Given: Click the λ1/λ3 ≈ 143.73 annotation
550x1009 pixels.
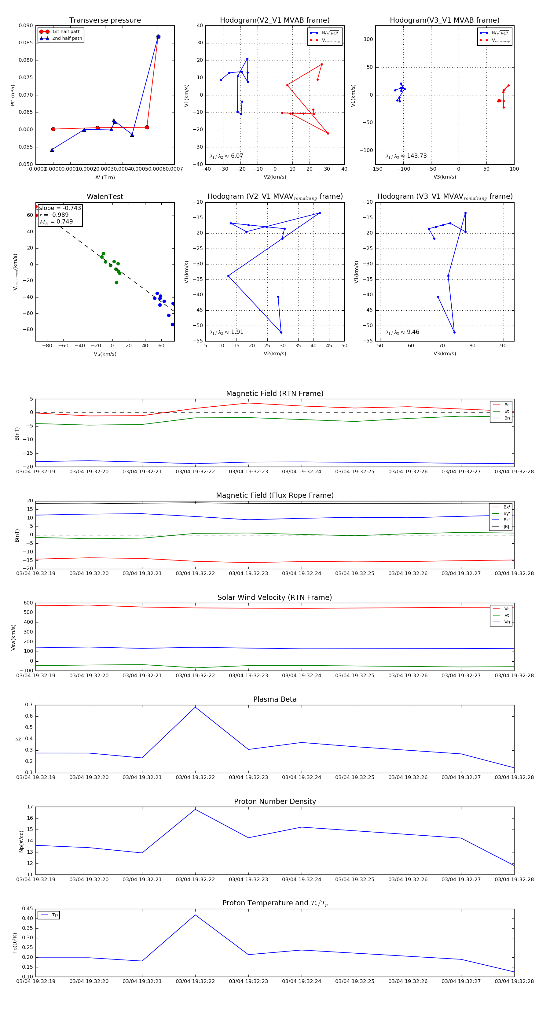Looking at the screenshot, I should click(406, 156).
